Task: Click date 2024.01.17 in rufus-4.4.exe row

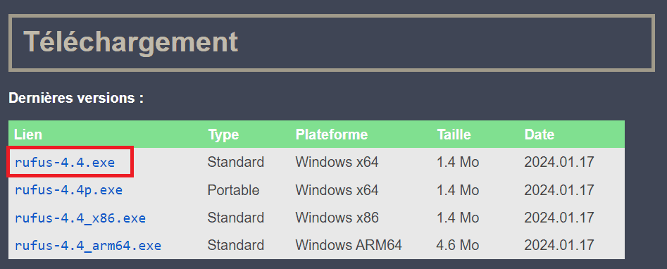Action: point(559,162)
